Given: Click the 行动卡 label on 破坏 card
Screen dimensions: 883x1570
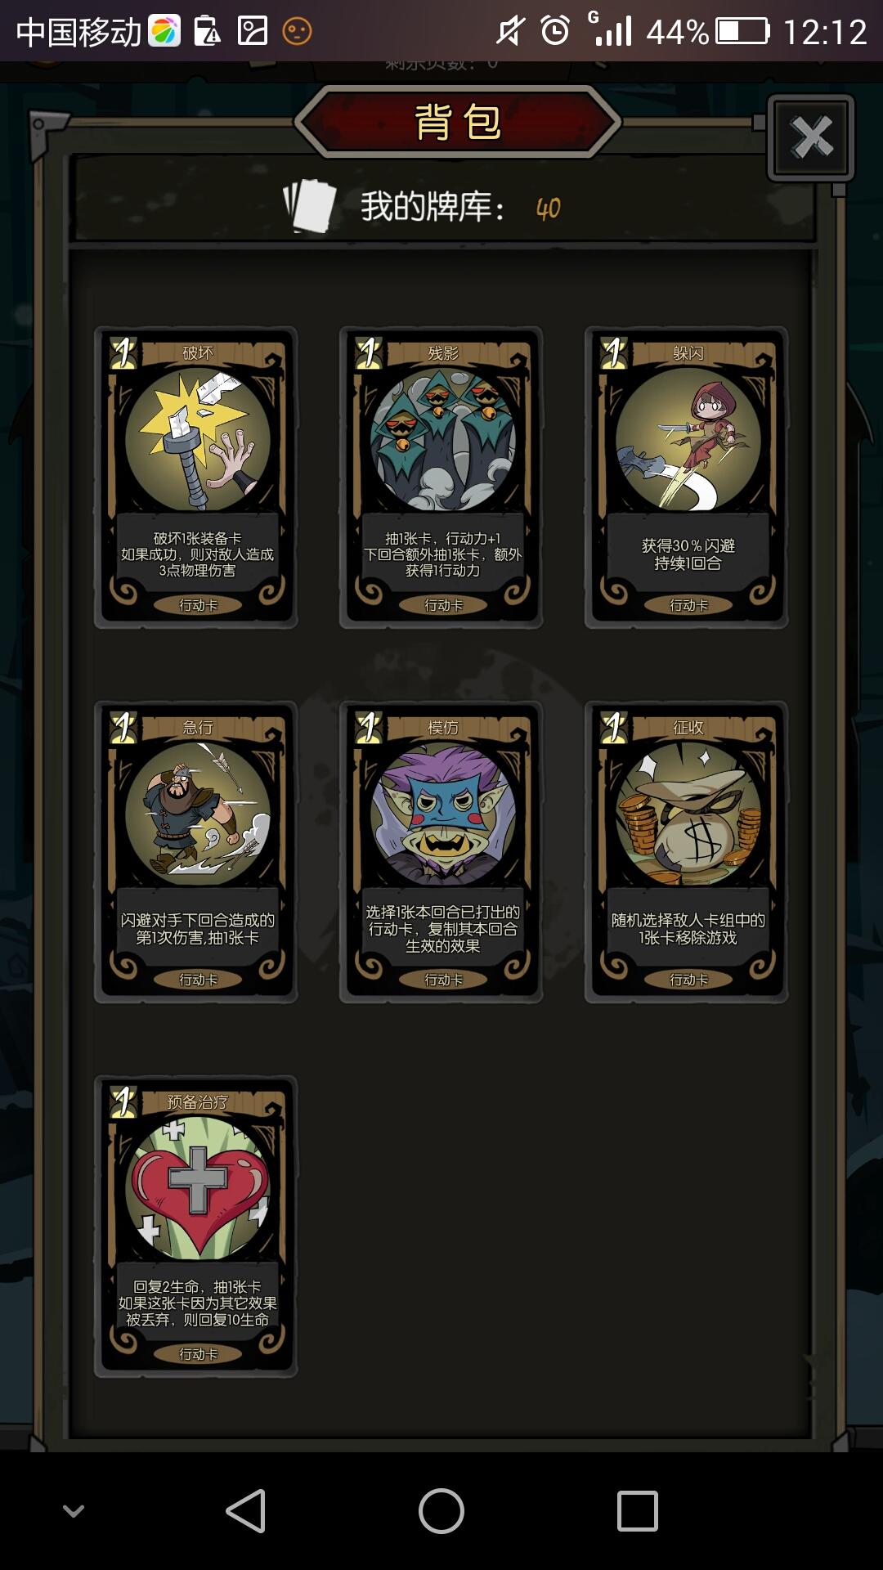Looking at the screenshot, I should coord(198,605).
